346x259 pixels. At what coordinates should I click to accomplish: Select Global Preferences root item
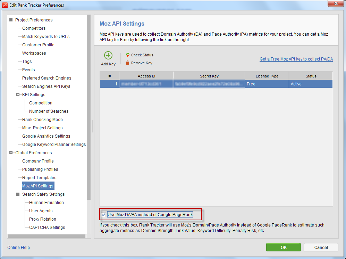[x=34, y=153]
